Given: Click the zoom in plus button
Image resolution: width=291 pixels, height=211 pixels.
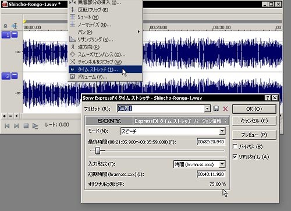Looking at the screenshot, I should pyautogui.click(x=4, y=116).
